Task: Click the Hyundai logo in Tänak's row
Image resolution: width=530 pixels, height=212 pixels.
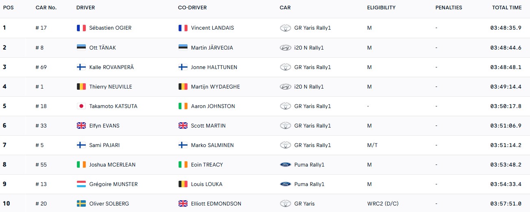Action: coord(286,48)
